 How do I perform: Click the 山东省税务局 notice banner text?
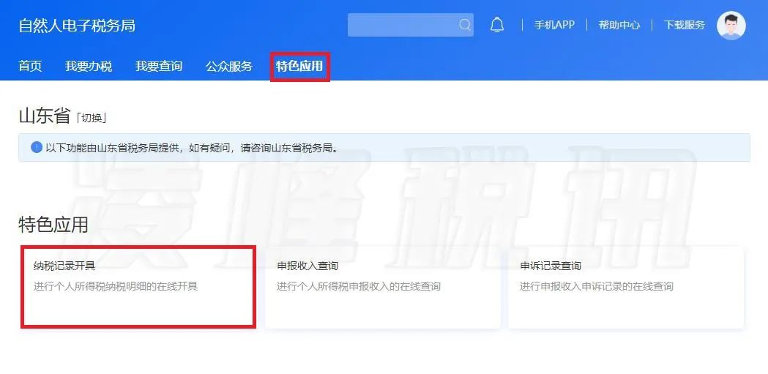192,147
